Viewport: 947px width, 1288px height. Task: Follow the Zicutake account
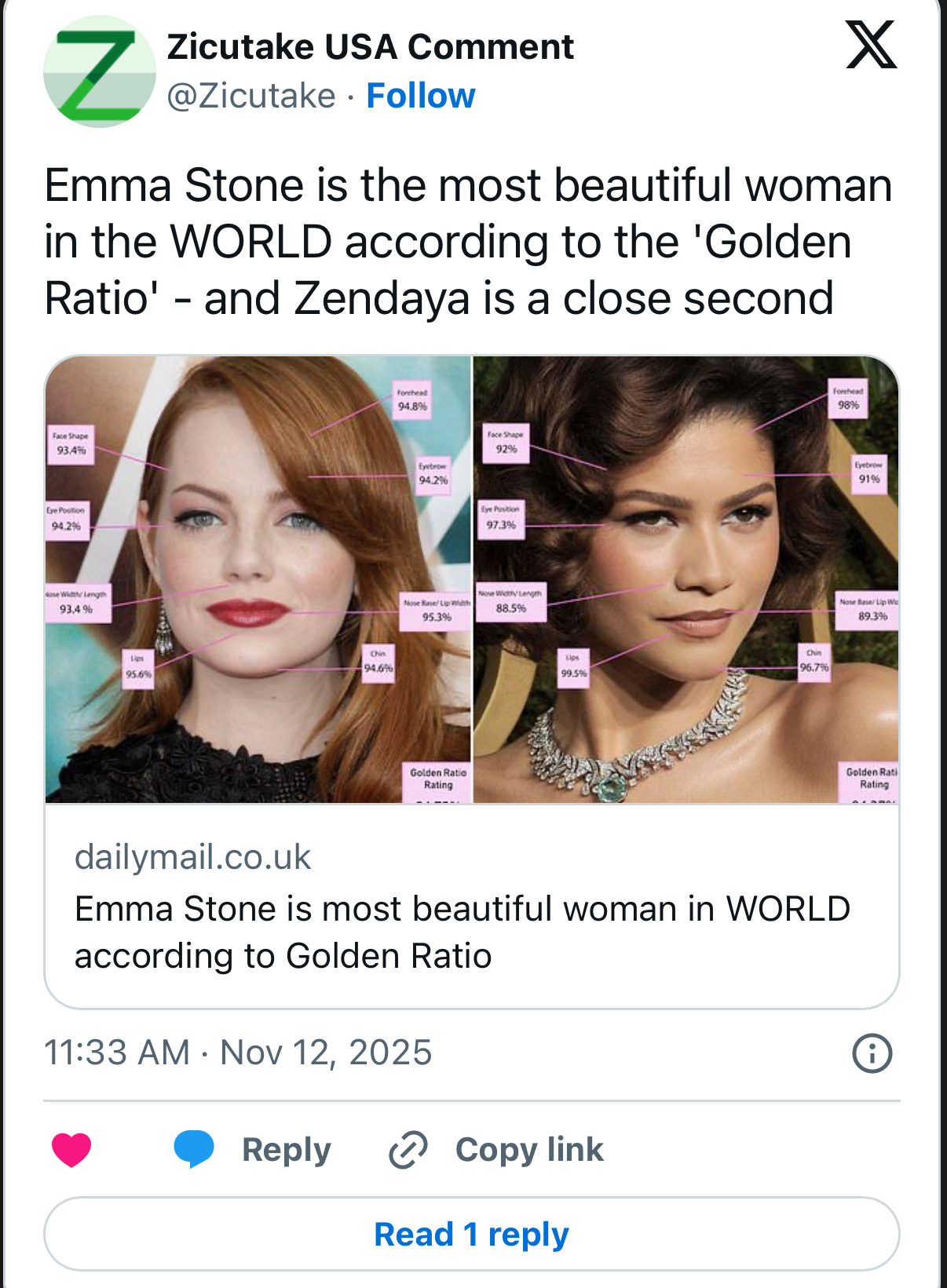[x=421, y=96]
